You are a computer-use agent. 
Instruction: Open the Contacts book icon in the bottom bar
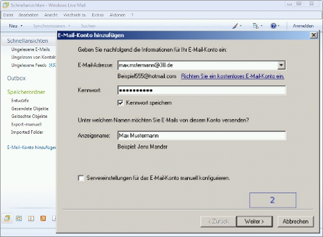pos(31,218)
